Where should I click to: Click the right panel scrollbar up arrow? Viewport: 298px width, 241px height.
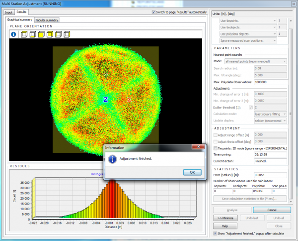click(291, 20)
